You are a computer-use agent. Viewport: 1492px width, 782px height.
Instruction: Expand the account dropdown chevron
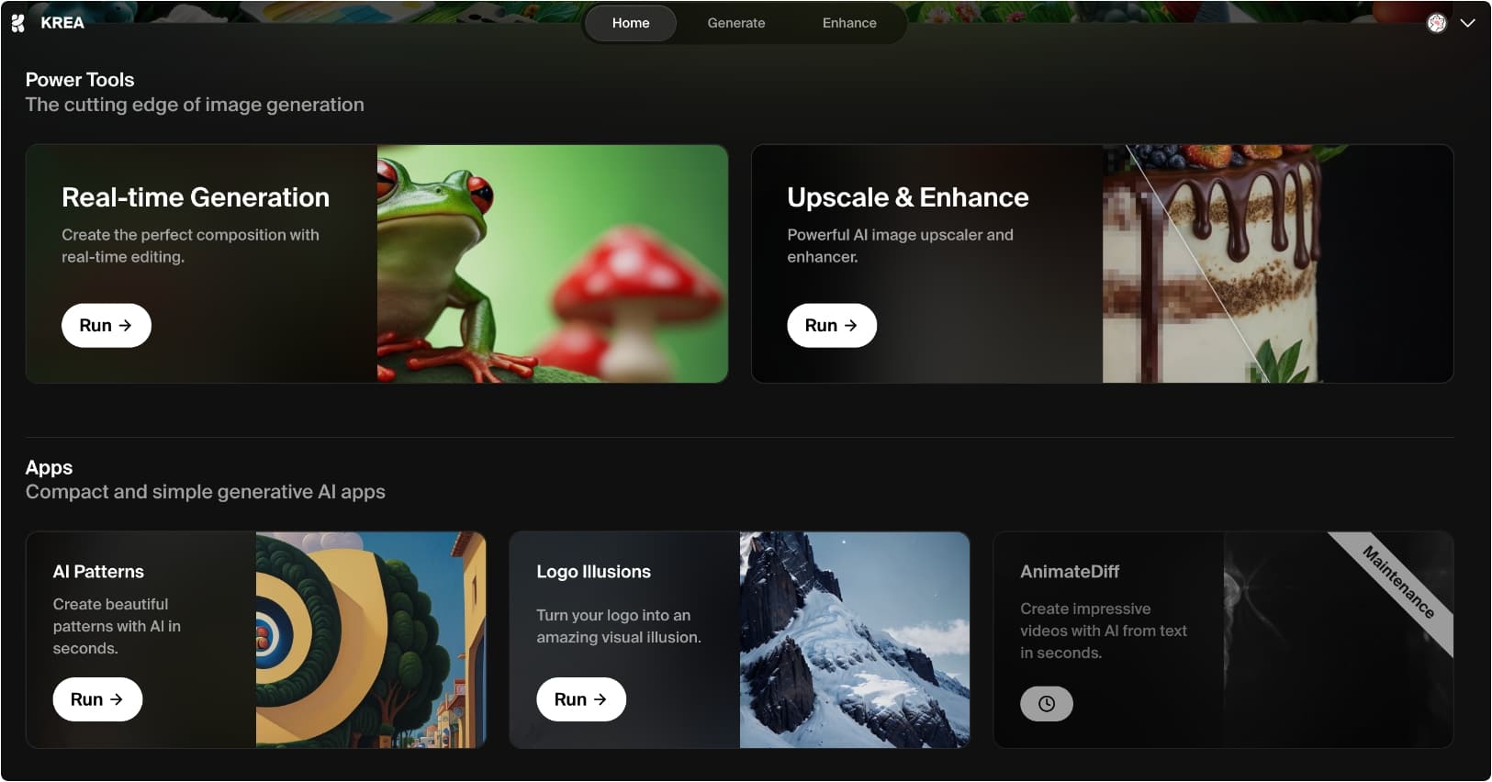point(1467,23)
